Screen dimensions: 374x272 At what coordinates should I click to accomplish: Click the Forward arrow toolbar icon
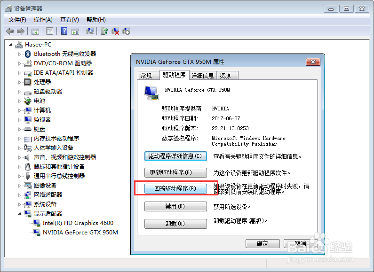21,31
